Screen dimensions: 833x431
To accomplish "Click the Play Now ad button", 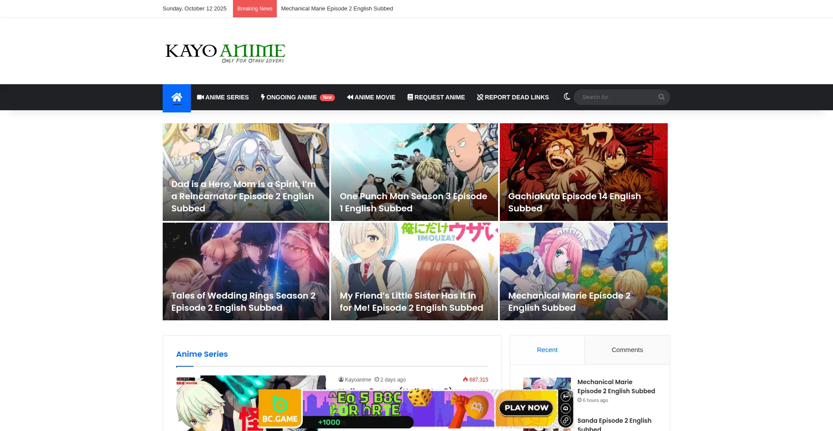I will 526,408.
